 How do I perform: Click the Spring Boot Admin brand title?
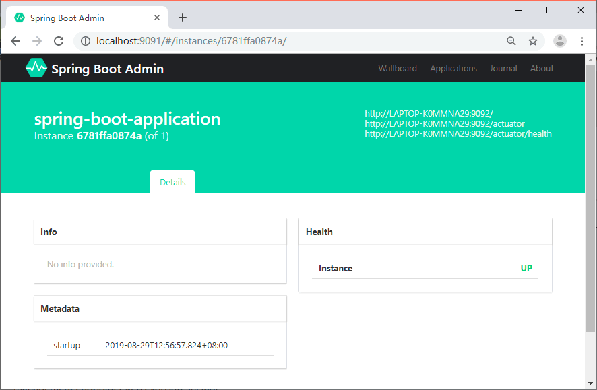point(107,69)
